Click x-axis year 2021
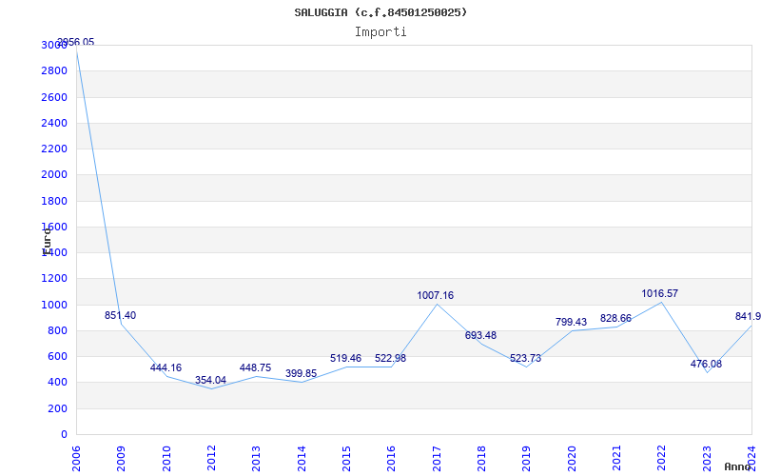This screenshot has height=476, width=761. click(x=616, y=459)
